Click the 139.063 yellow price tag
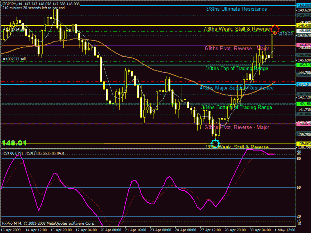The height and width of the screenshot is (233, 311). click(304, 144)
